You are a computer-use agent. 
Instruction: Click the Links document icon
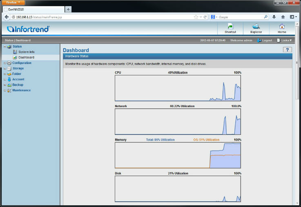[x=279, y=40]
